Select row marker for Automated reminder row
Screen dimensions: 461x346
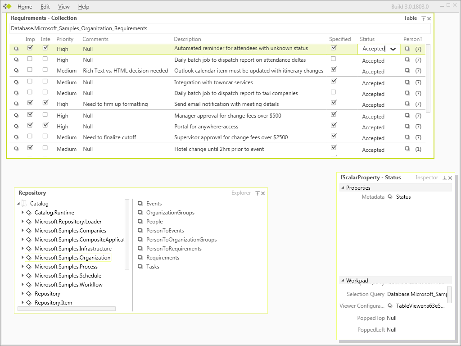click(x=16, y=49)
